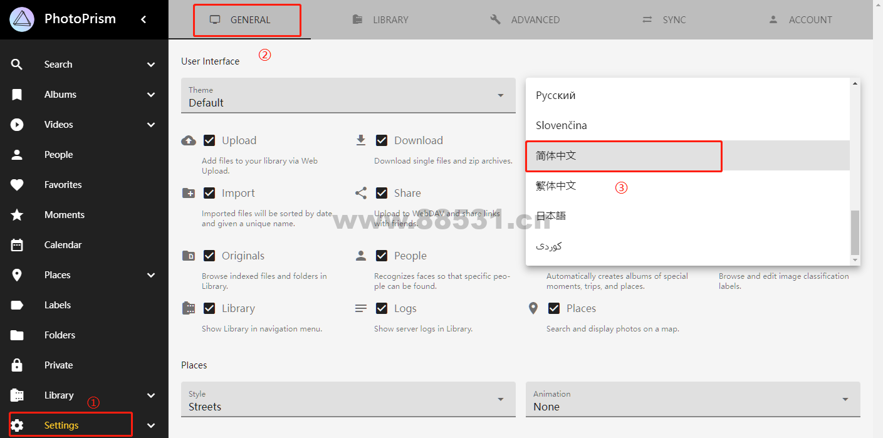
Task: Click the Originals folder icon
Action: tap(189, 256)
